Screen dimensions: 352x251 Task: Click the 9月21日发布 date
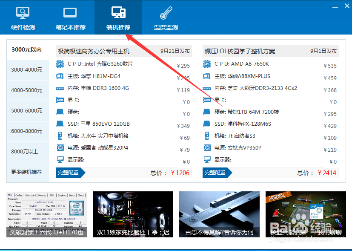point(175,51)
